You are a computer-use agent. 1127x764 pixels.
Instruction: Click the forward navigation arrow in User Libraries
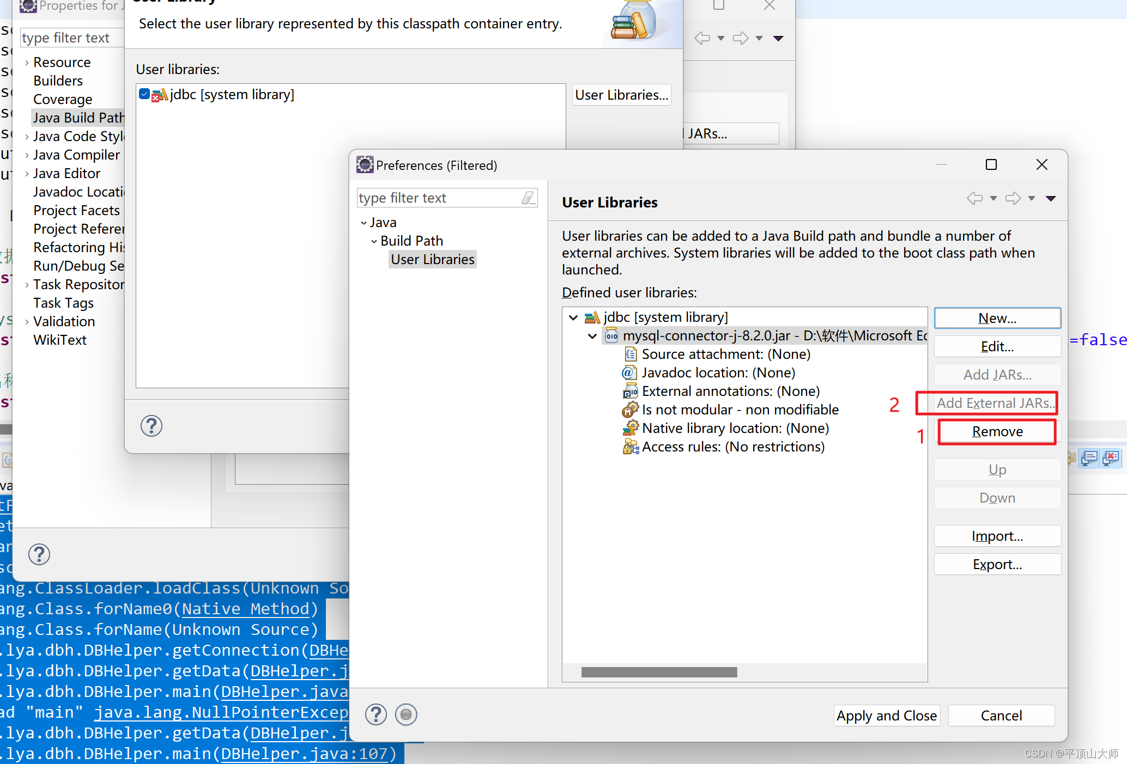pyautogui.click(x=1013, y=198)
